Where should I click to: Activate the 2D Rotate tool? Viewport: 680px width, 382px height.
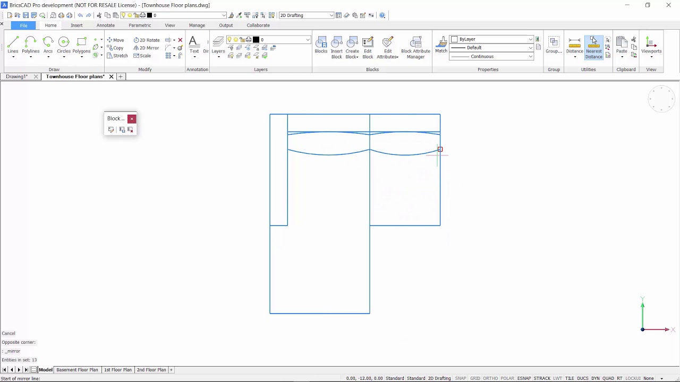[147, 40]
